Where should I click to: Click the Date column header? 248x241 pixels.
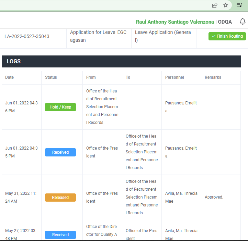[10, 77]
